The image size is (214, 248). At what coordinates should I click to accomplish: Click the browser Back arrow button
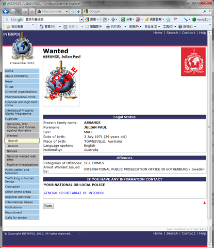(x=6, y=11)
